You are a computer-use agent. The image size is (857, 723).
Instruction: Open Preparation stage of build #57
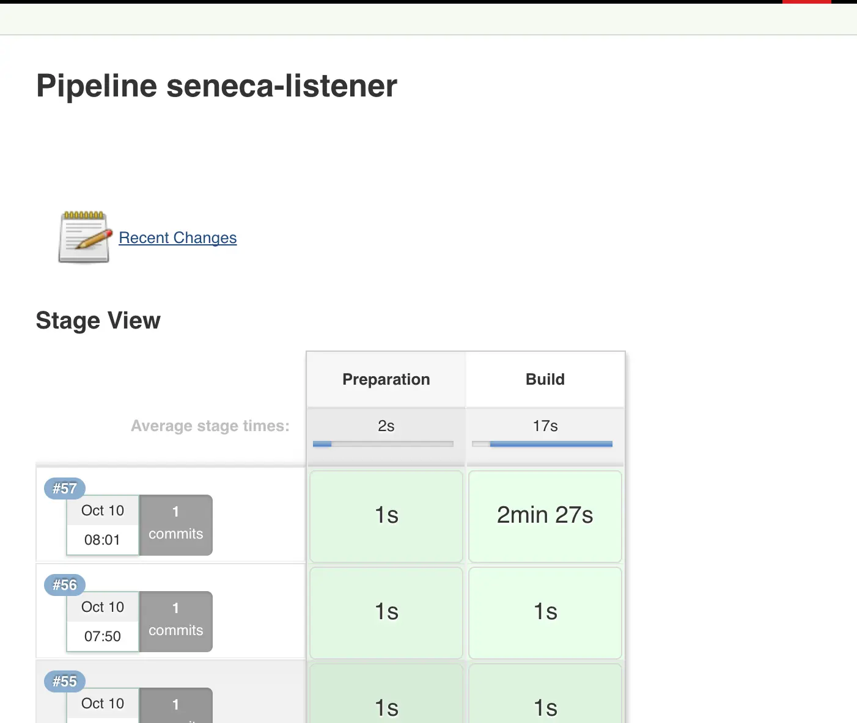click(x=386, y=516)
